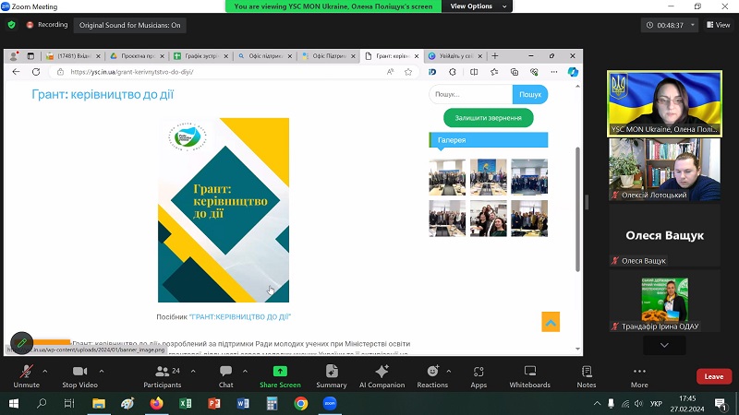
Task: Expand the View Options dropdown
Action: 477,6
